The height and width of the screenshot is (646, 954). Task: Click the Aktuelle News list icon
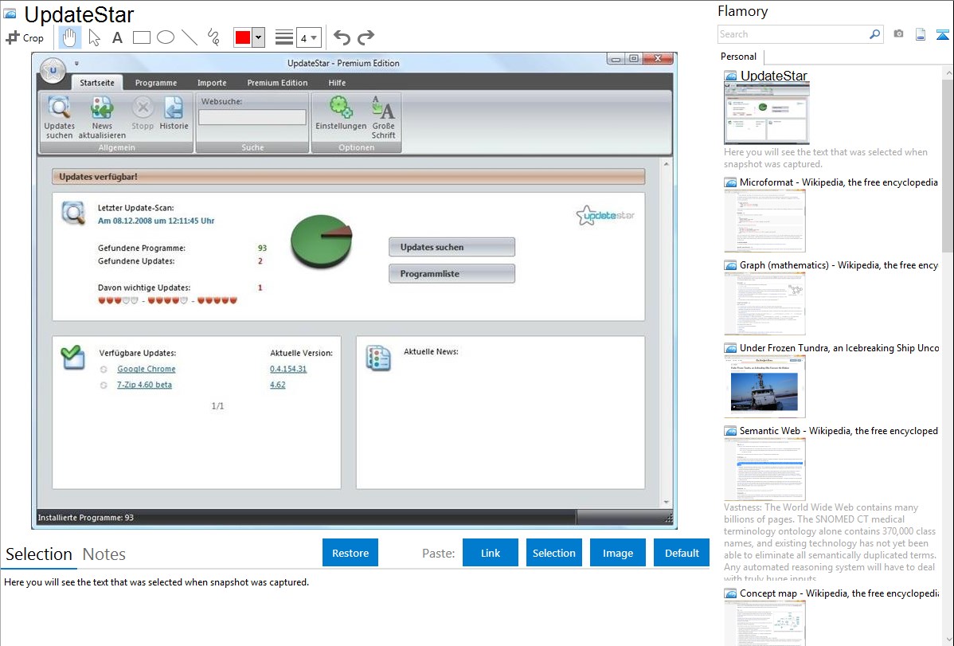[378, 358]
